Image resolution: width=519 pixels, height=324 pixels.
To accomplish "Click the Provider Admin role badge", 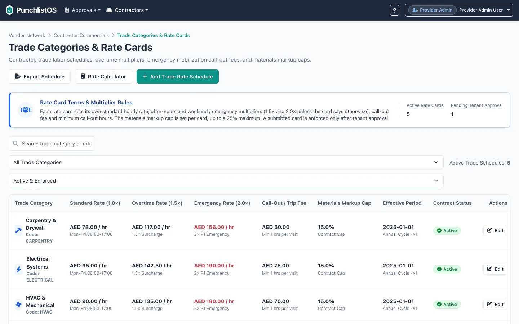I will pos(432,10).
